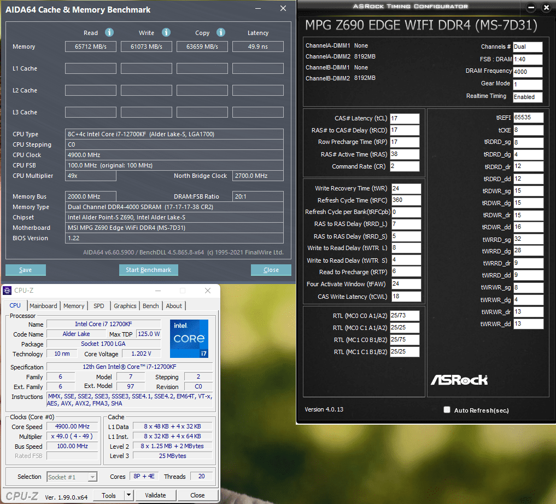Click the tWRRD_sg field showing 32

pyautogui.click(x=528, y=239)
